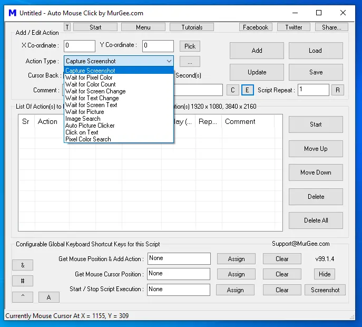
Task: Click the Delete All button
Action: [x=316, y=220]
